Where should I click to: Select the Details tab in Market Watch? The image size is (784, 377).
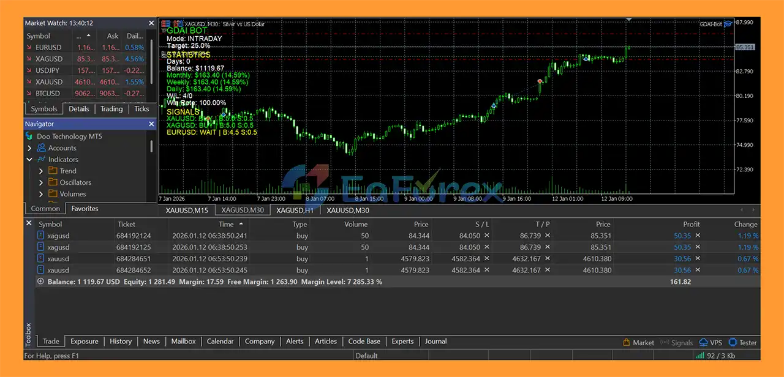(79, 109)
